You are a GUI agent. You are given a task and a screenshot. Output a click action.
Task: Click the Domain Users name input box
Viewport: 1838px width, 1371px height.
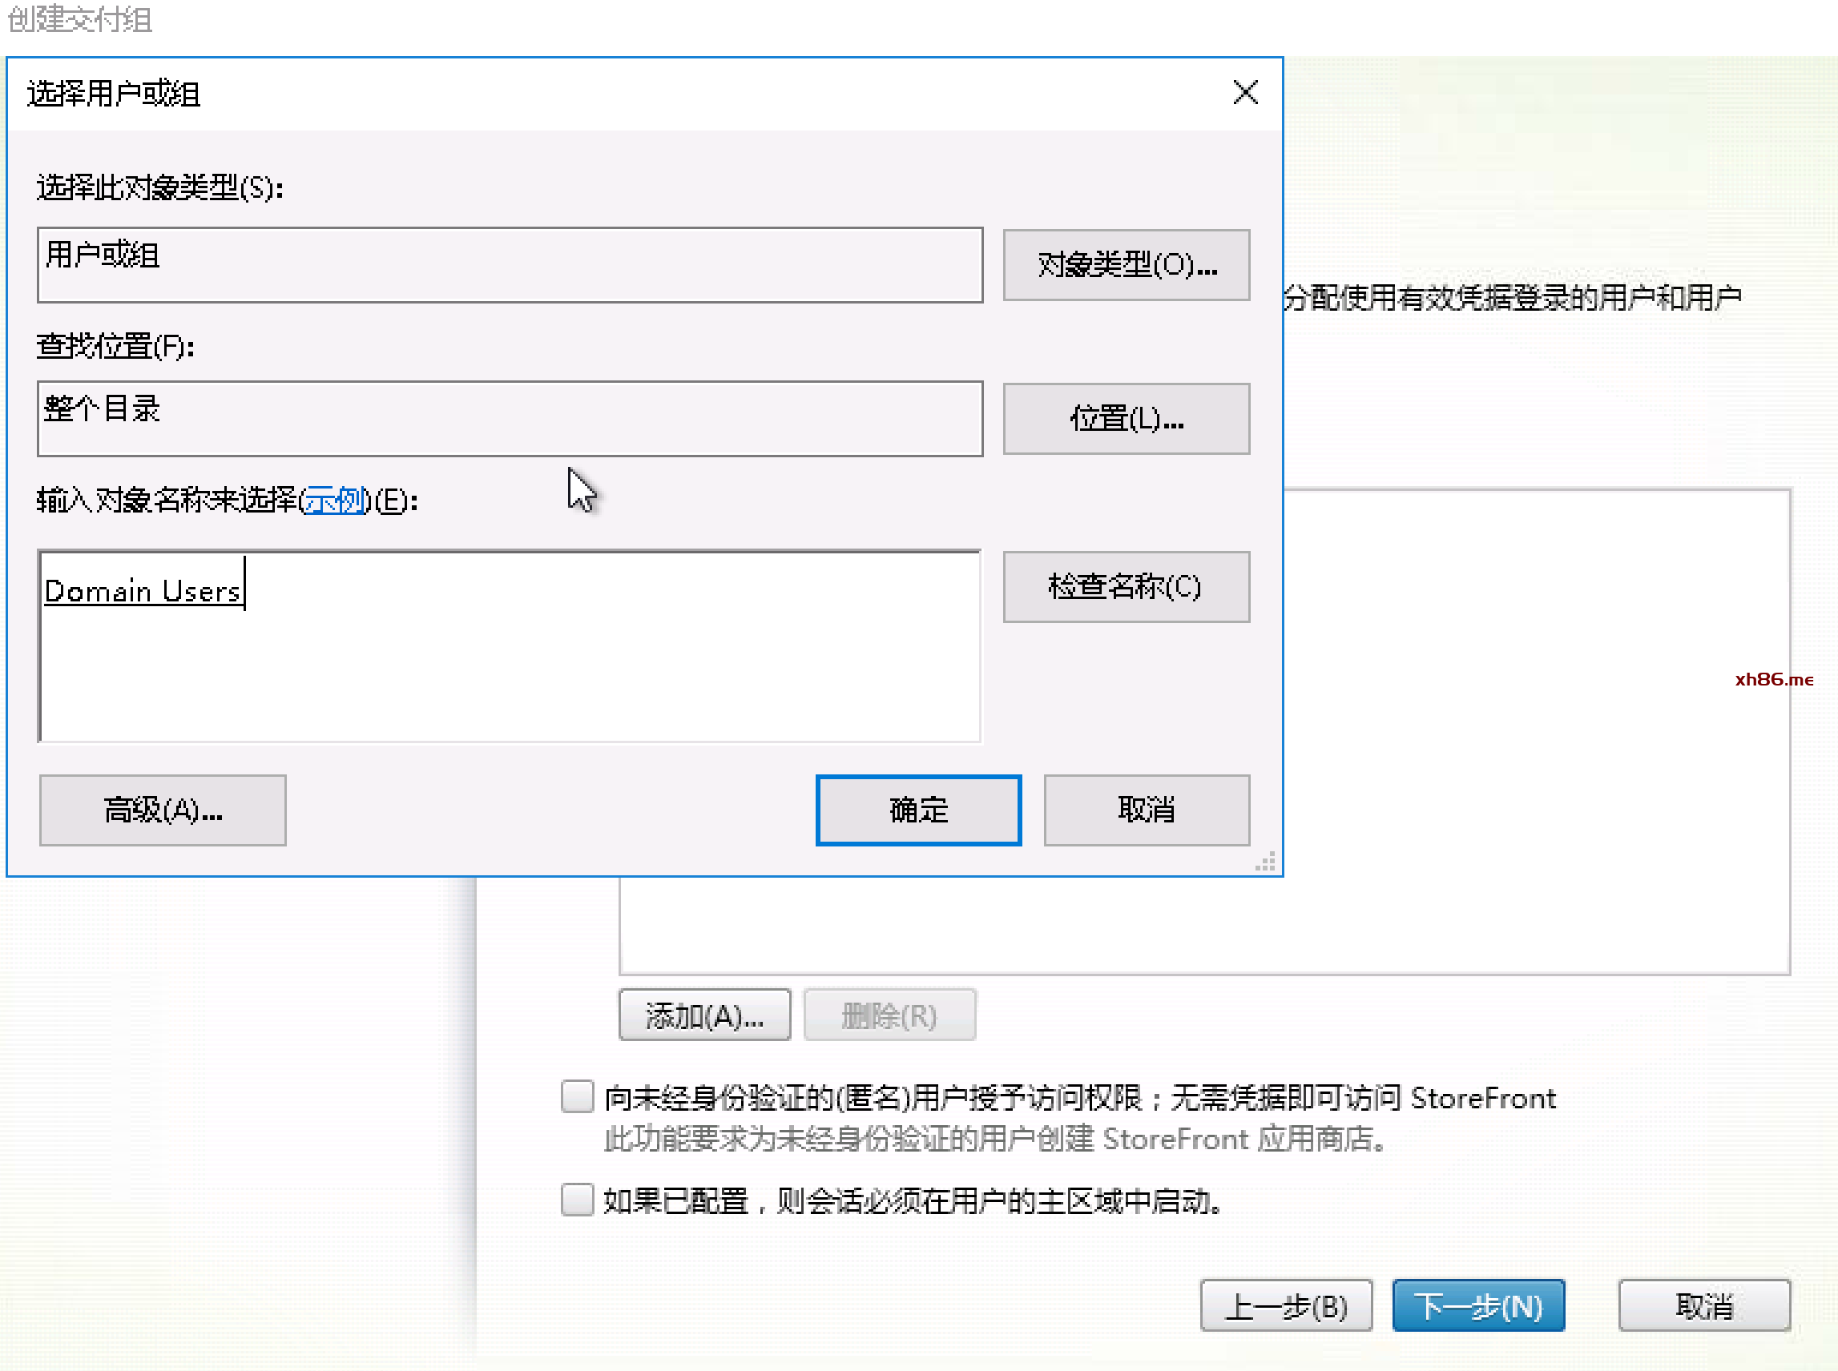(508, 647)
